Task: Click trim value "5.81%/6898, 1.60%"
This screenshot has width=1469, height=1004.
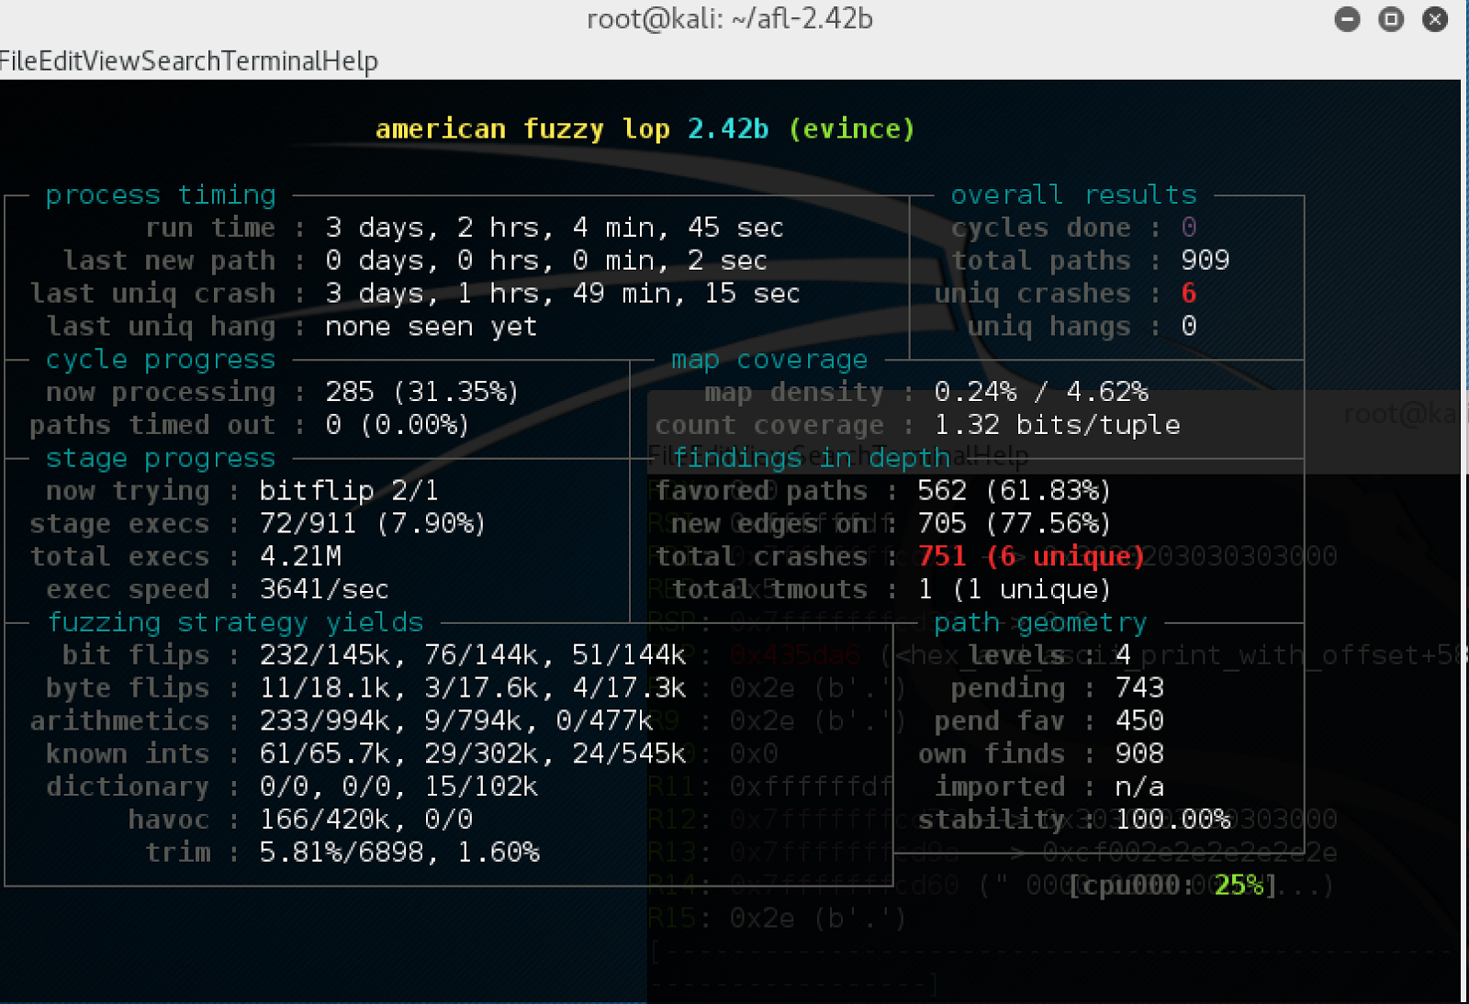Action: pyautogui.click(x=399, y=853)
